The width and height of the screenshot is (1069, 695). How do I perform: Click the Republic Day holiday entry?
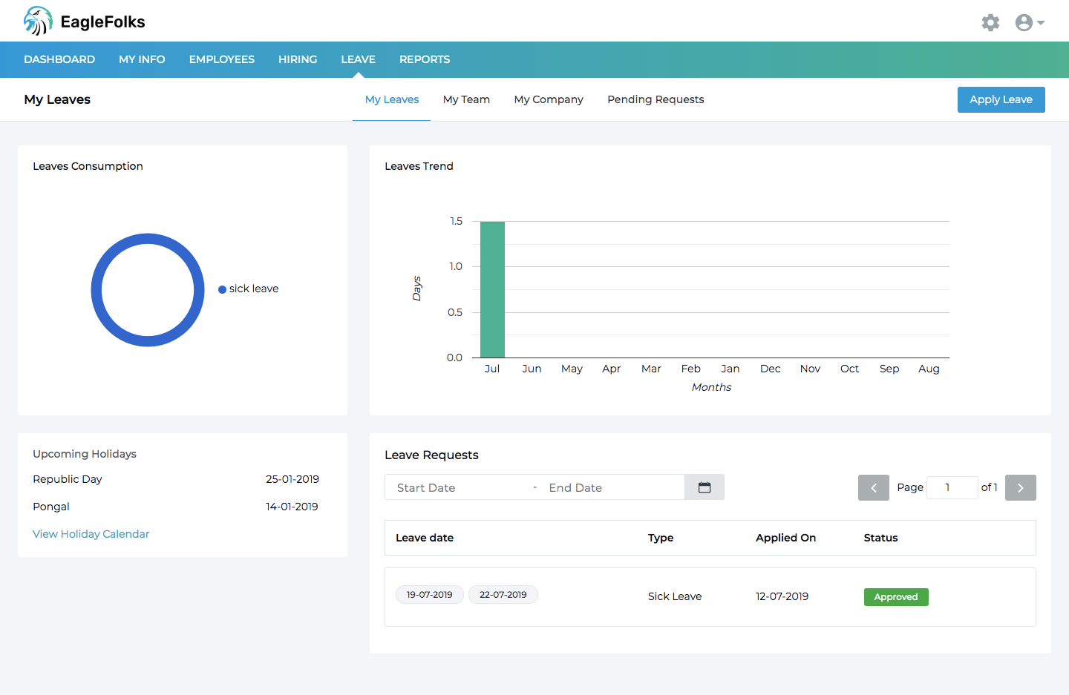(x=68, y=479)
